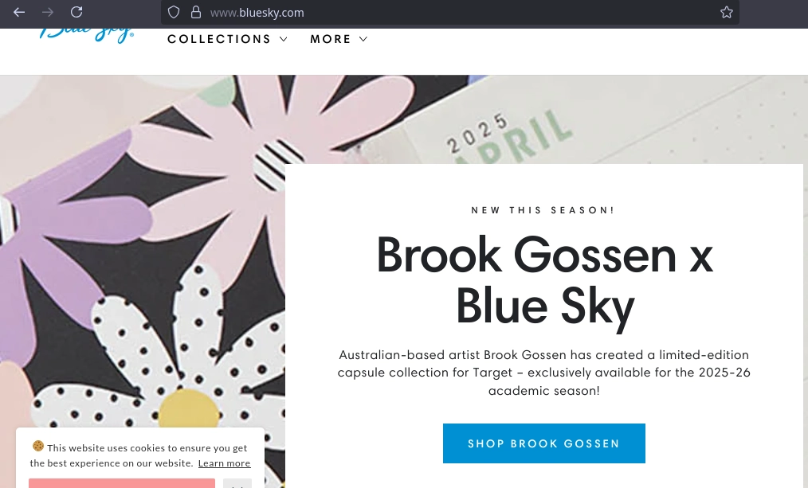Go back using the browser back arrow
Viewport: 808px width, 488px height.
pos(19,13)
